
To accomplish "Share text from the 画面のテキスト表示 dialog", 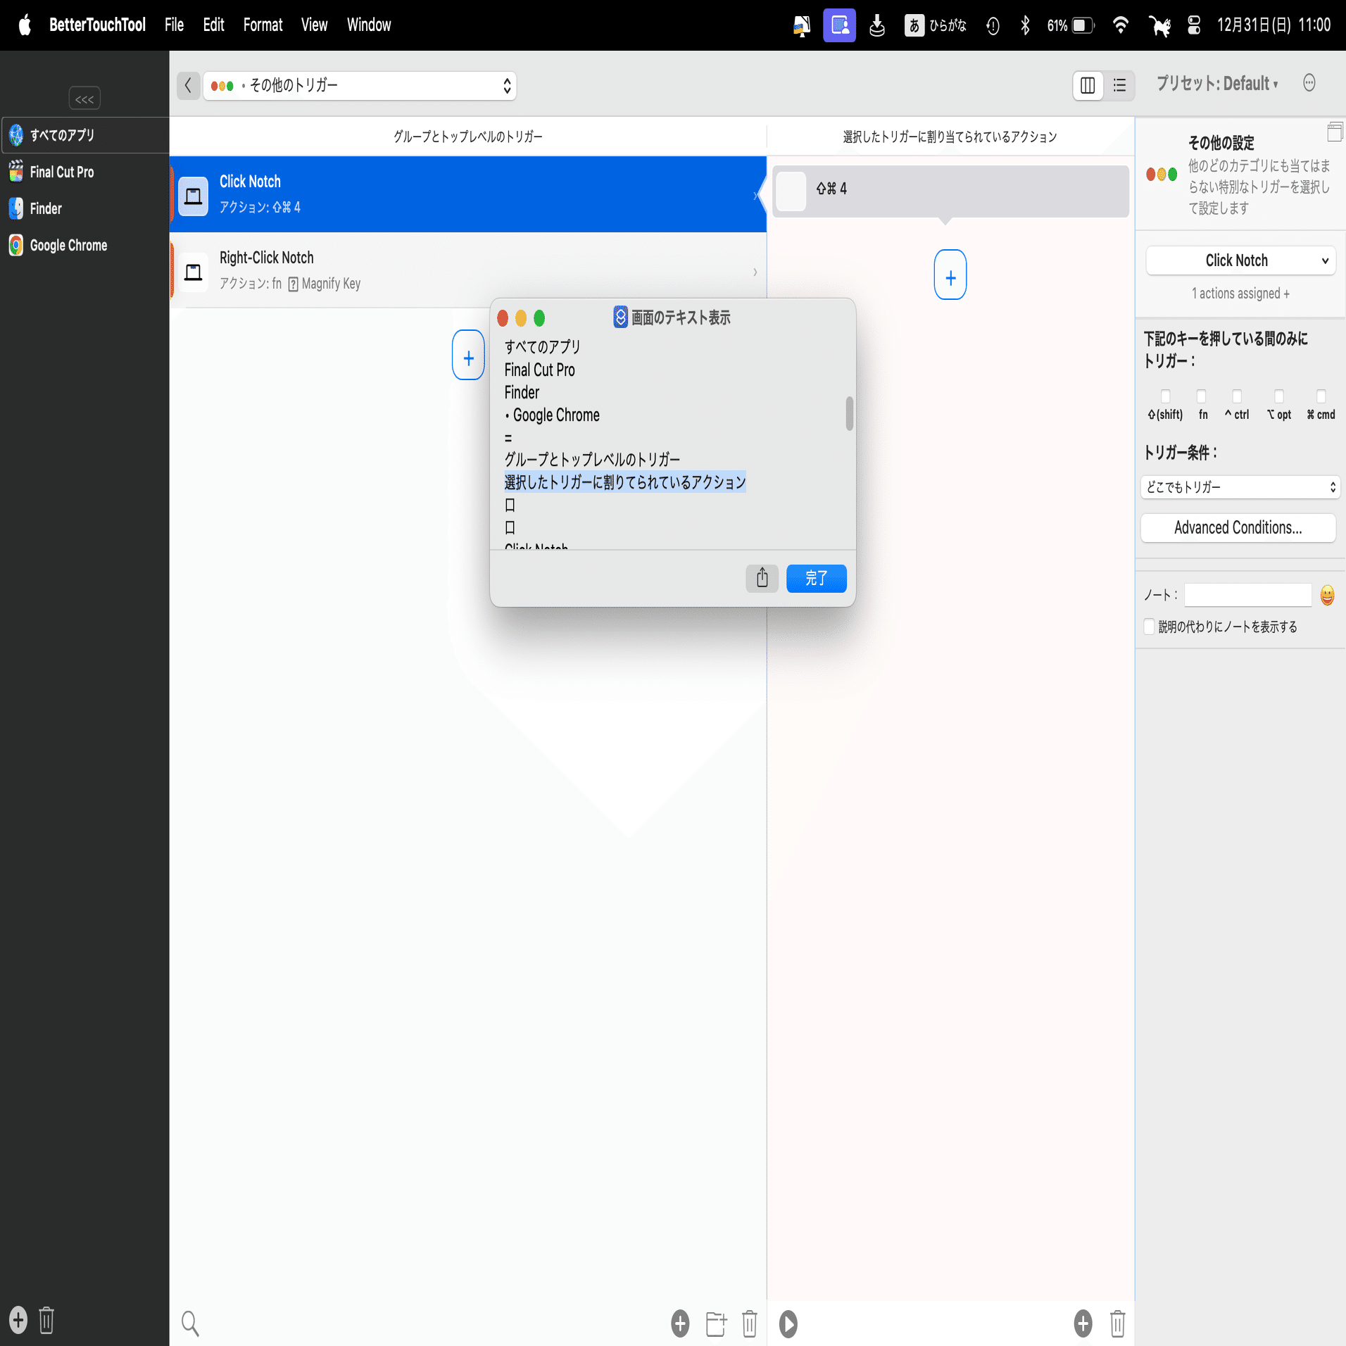I will 762,579.
